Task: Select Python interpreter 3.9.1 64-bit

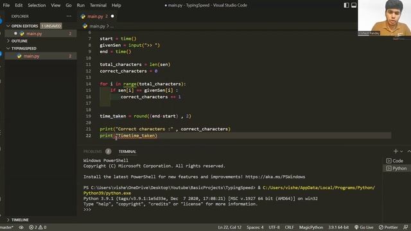Action: coord(338,227)
